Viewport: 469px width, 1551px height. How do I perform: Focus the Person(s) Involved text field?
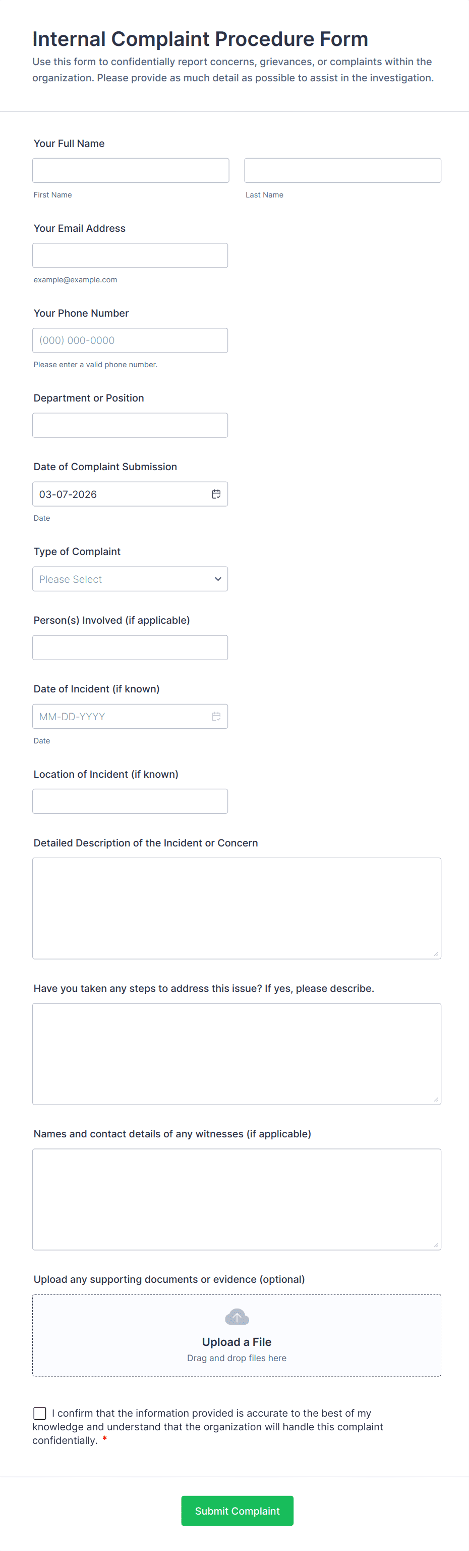click(130, 648)
